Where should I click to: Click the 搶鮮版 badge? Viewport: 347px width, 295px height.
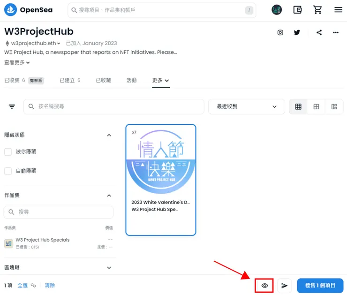36,81
